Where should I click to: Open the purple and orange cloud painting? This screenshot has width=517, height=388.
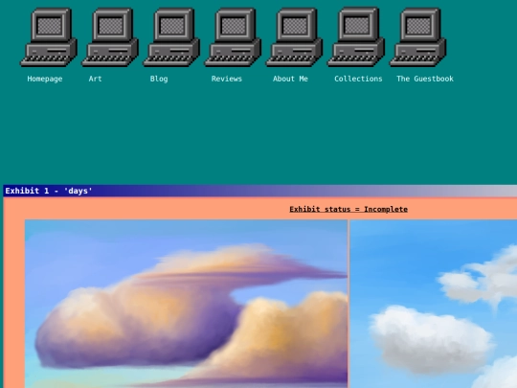coord(187,304)
